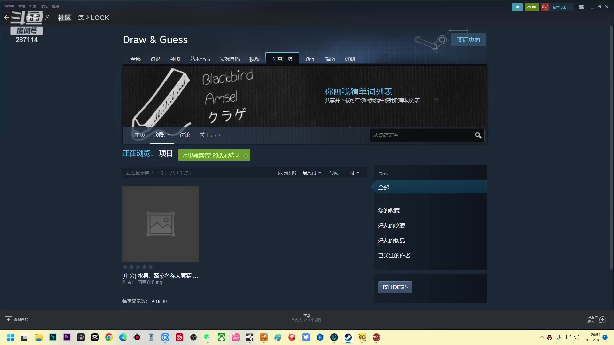Select the 指南 guides tab
The height and width of the screenshot is (345, 614).
330,59
